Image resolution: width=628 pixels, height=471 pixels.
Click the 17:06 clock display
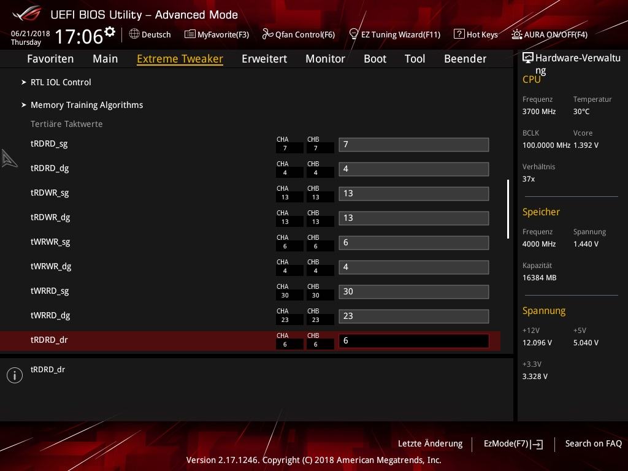[x=79, y=36]
